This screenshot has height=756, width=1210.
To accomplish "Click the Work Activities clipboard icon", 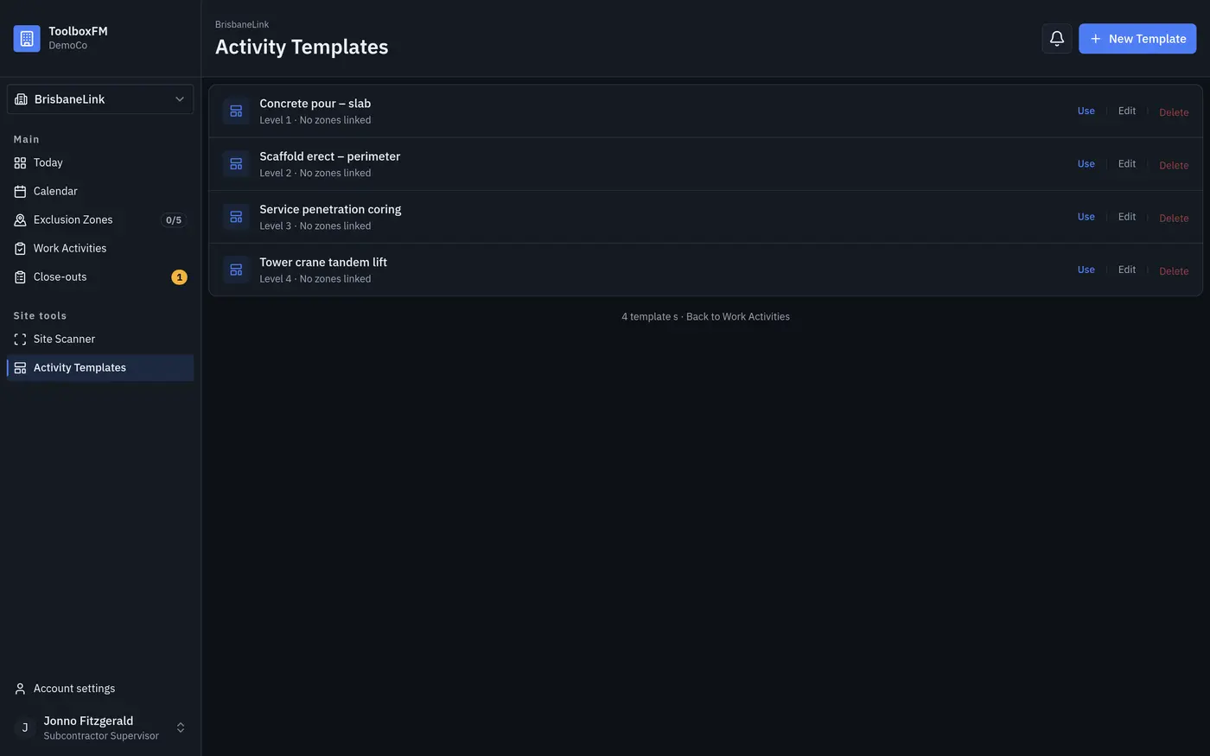I will [x=20, y=248].
